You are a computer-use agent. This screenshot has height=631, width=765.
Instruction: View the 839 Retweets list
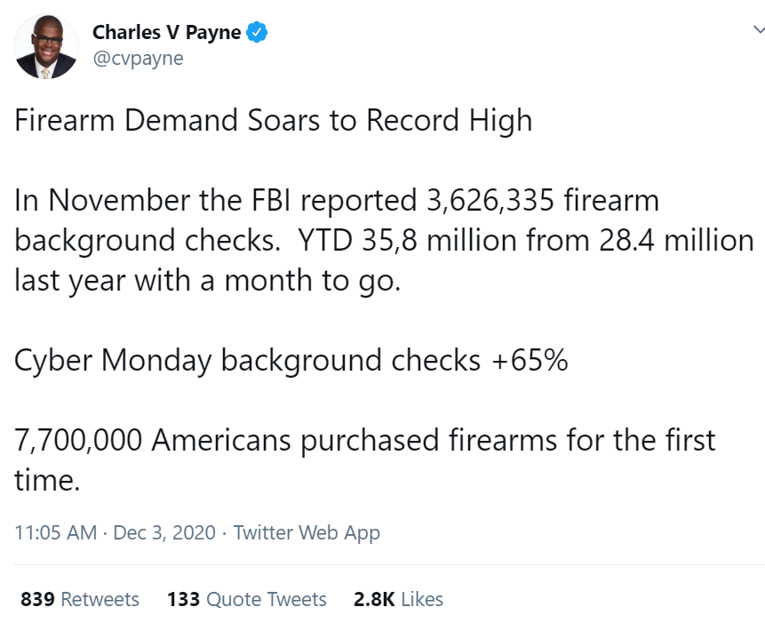[79, 600]
